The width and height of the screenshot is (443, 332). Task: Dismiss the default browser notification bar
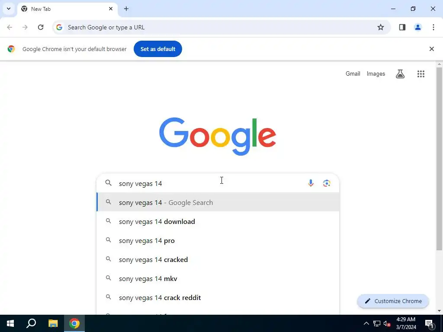point(431,49)
